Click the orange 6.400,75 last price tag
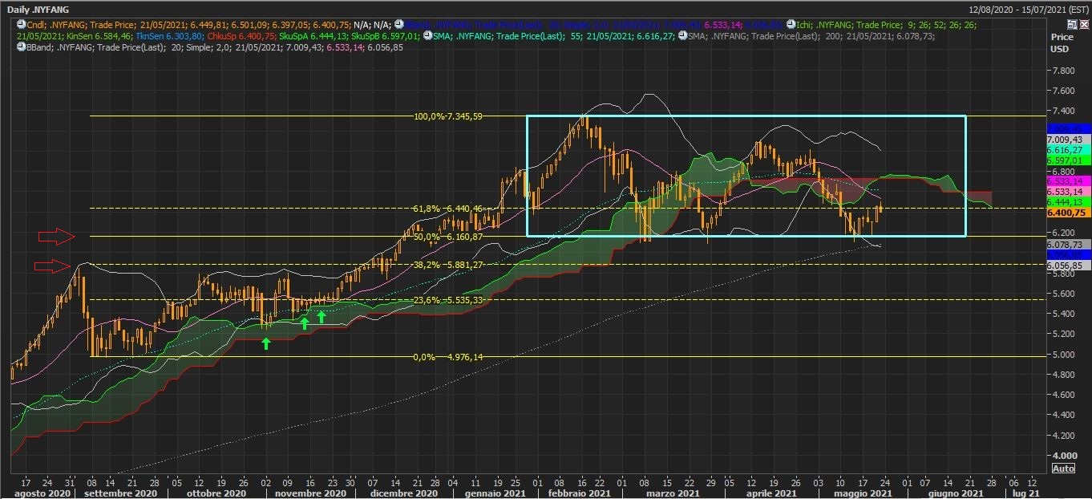 click(x=1068, y=213)
